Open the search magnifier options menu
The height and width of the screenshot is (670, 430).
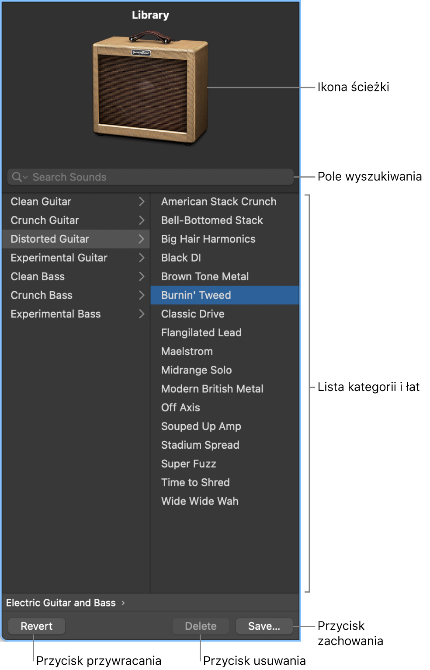19,177
